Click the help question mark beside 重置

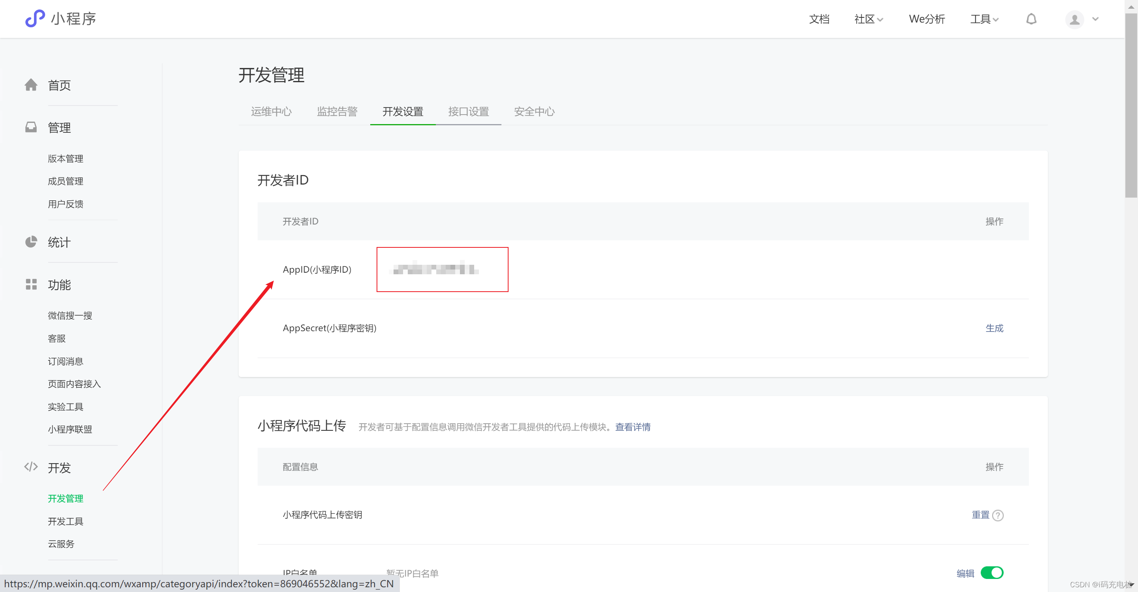point(997,515)
